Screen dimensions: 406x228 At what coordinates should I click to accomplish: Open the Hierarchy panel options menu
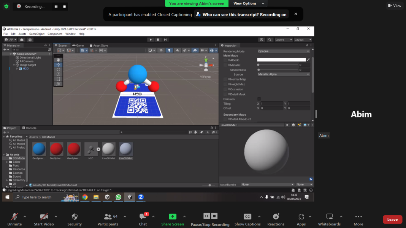(x=49, y=45)
